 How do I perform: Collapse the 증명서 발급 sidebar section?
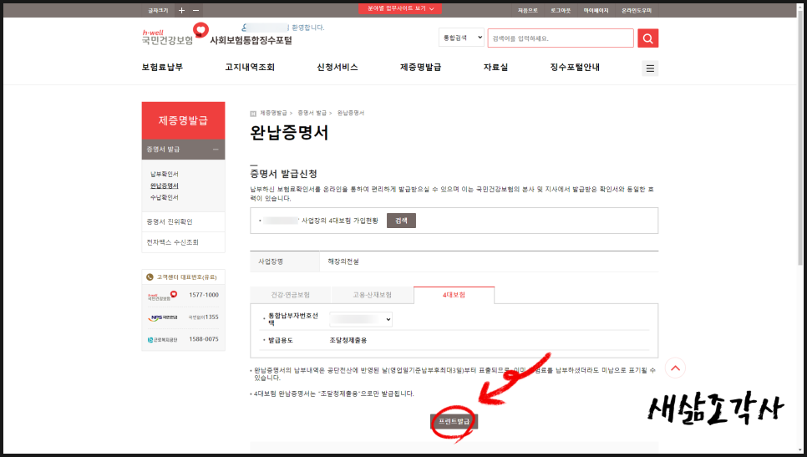click(216, 150)
